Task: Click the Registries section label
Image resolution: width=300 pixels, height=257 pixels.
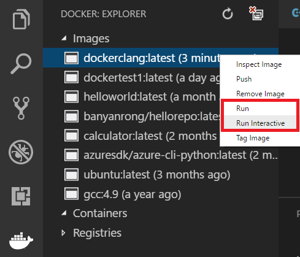Action: pyautogui.click(x=97, y=233)
